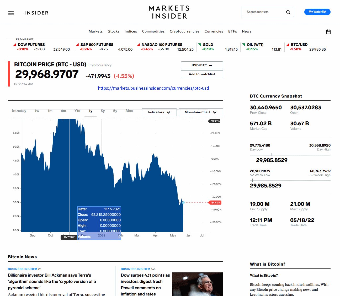Expand the Indicators dropdown
340x296 pixels.
(159, 112)
